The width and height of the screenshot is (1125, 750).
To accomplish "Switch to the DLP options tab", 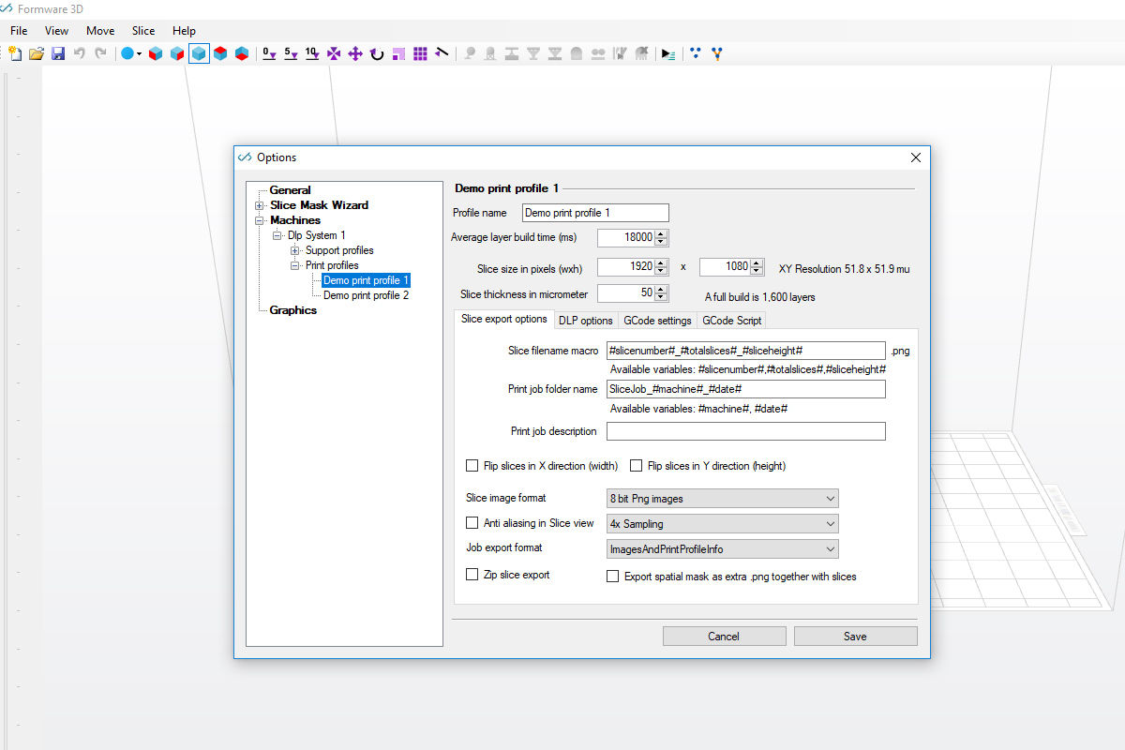I will 585,321.
